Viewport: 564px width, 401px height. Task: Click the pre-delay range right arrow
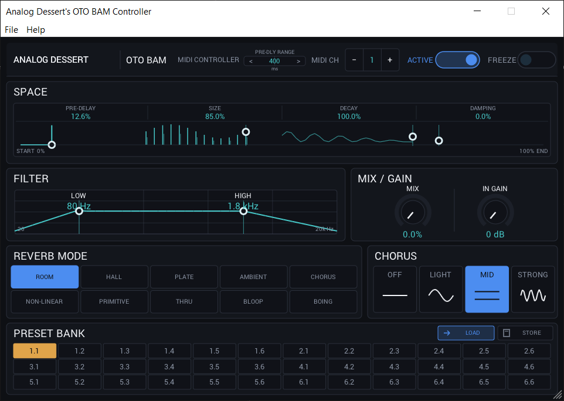coord(298,61)
